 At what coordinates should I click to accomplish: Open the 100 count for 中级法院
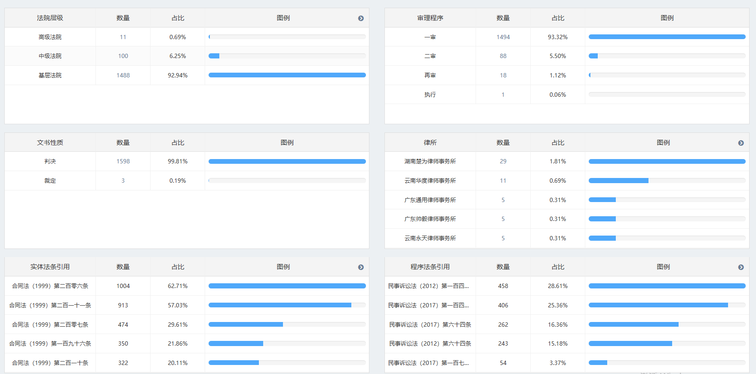click(x=123, y=56)
